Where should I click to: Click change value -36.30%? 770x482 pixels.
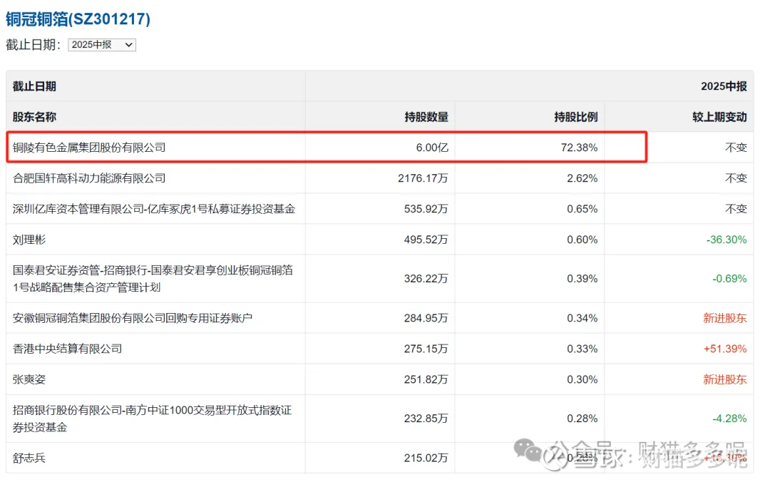pos(727,240)
